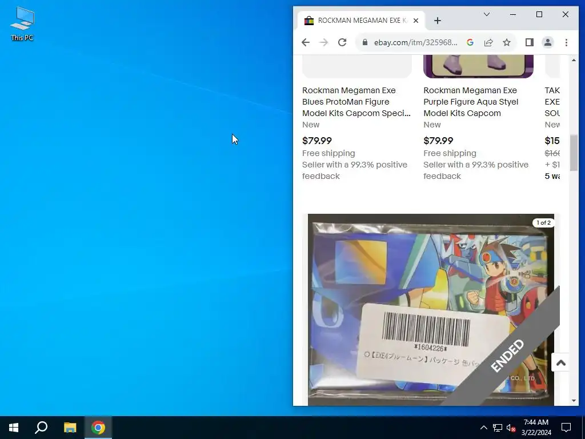Image resolution: width=585 pixels, height=439 pixels.
Task: Click Free shipping under ProtoMan figure
Action: tap(328, 153)
